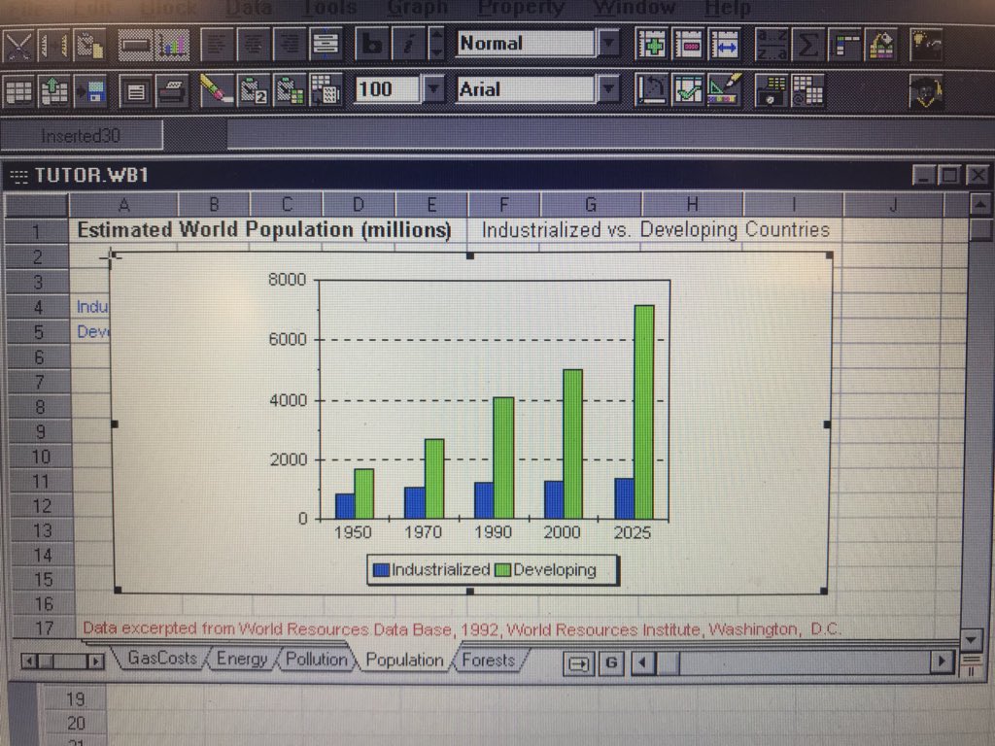Click the SpeedFill icon next to sigma
Image resolution: width=995 pixels, height=746 pixels.
click(844, 45)
